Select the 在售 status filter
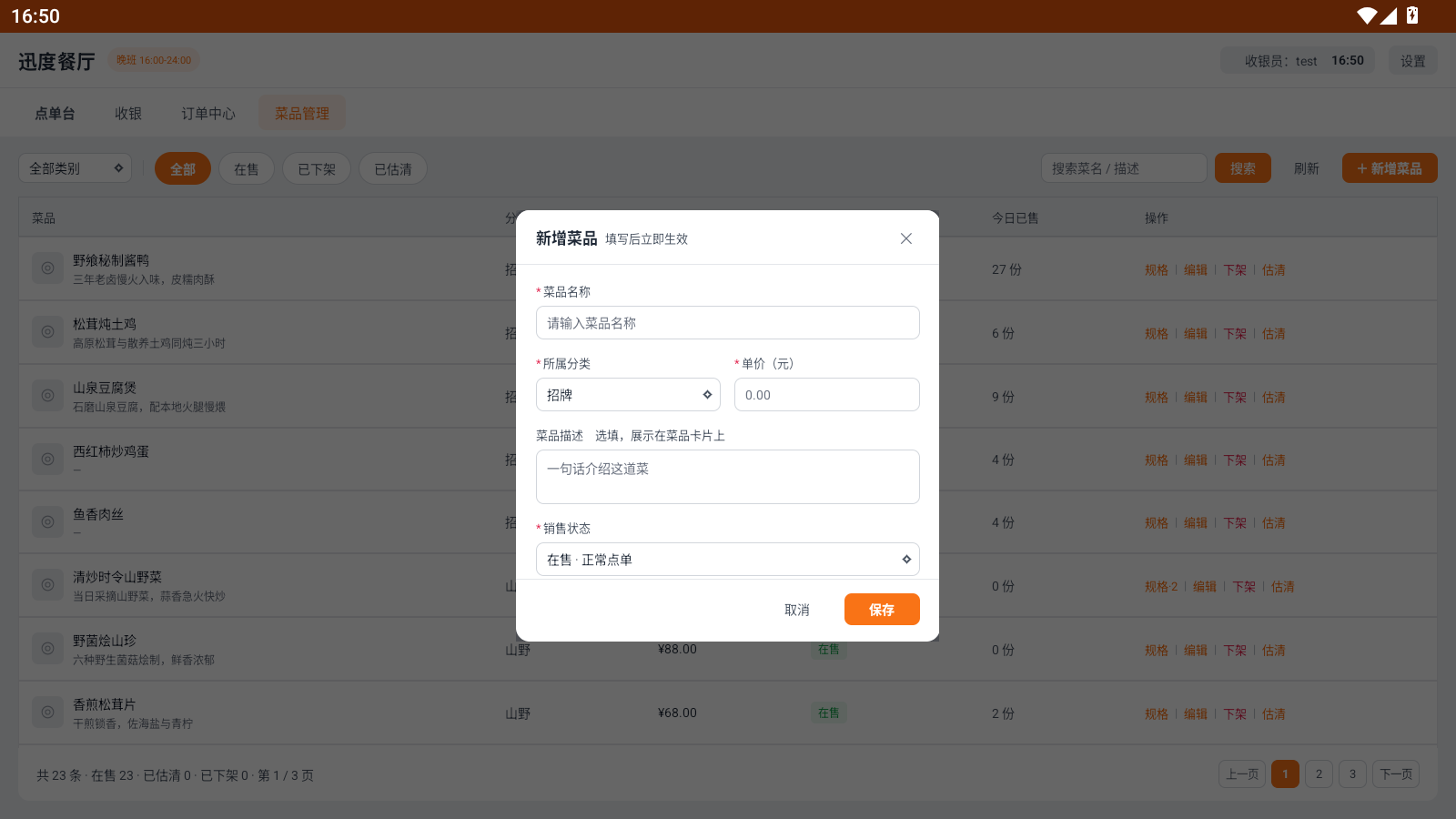Viewport: 1456px width, 819px height. pyautogui.click(x=247, y=169)
